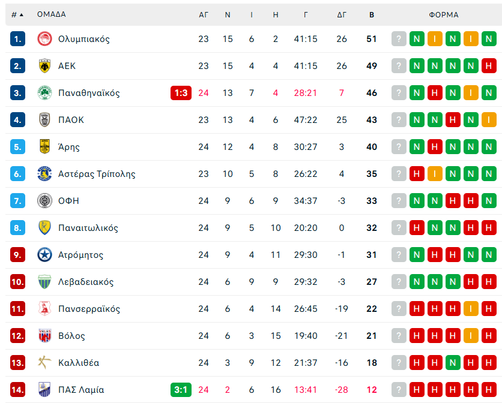Click the Παναιτωλικός yellow shield crest

[x=44, y=228]
